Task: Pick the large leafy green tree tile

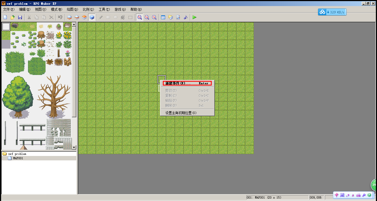Action: coord(18,97)
